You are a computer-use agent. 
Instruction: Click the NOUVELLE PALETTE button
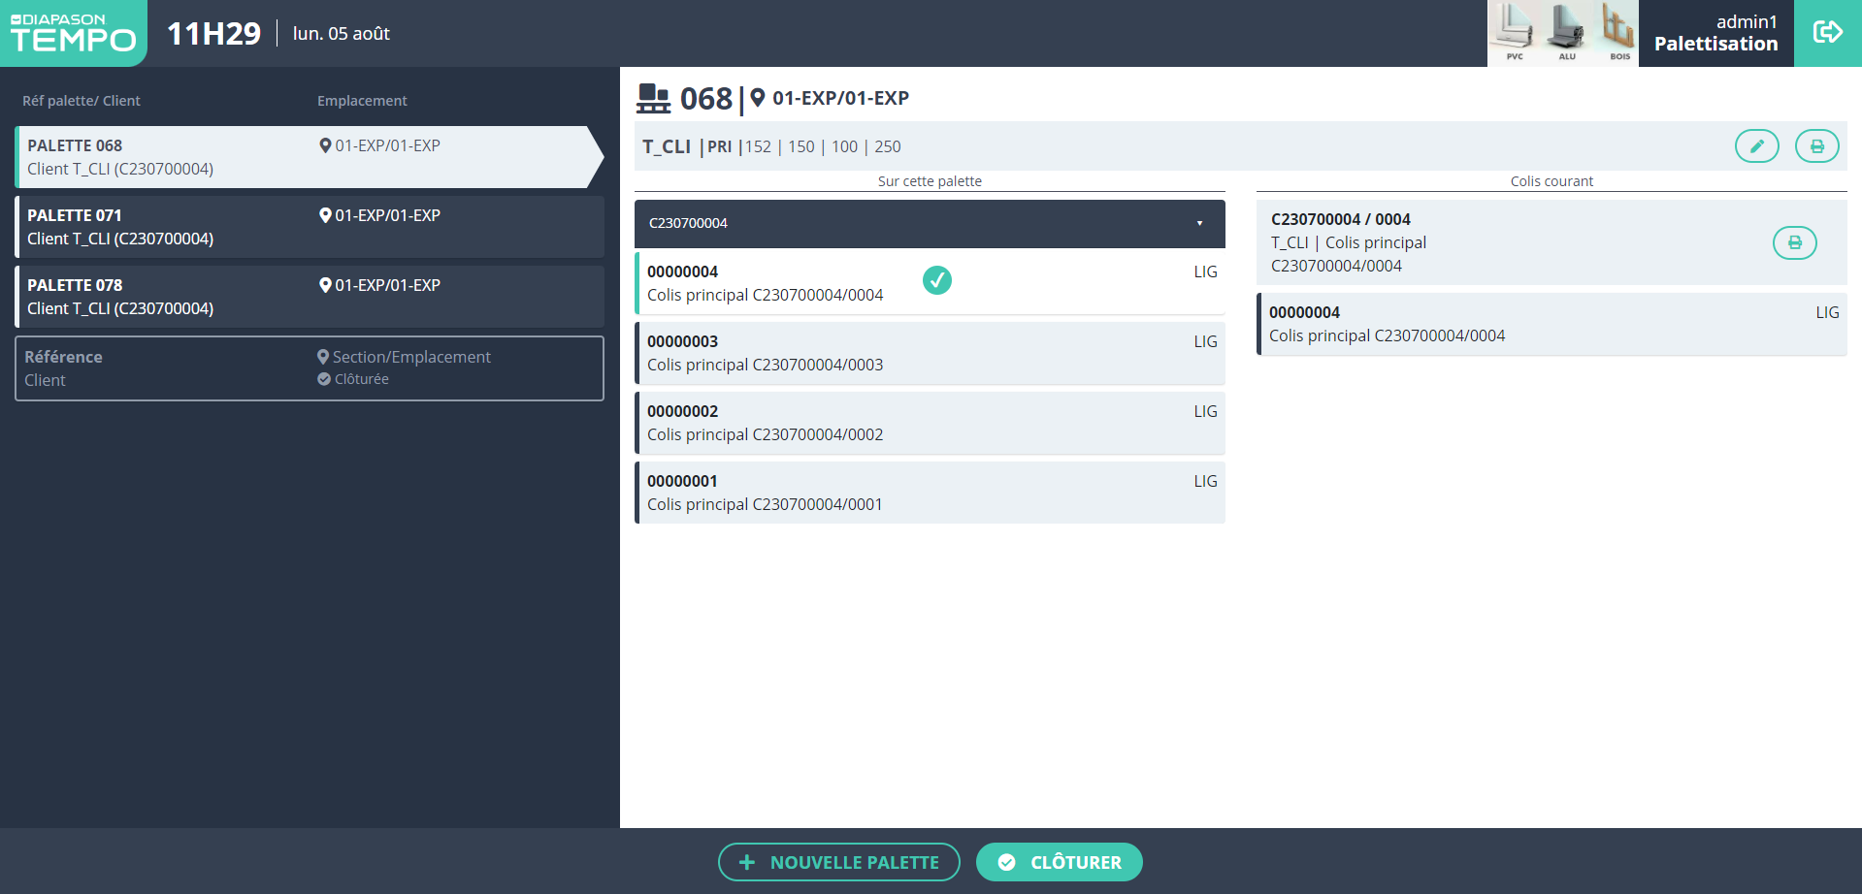point(838,862)
